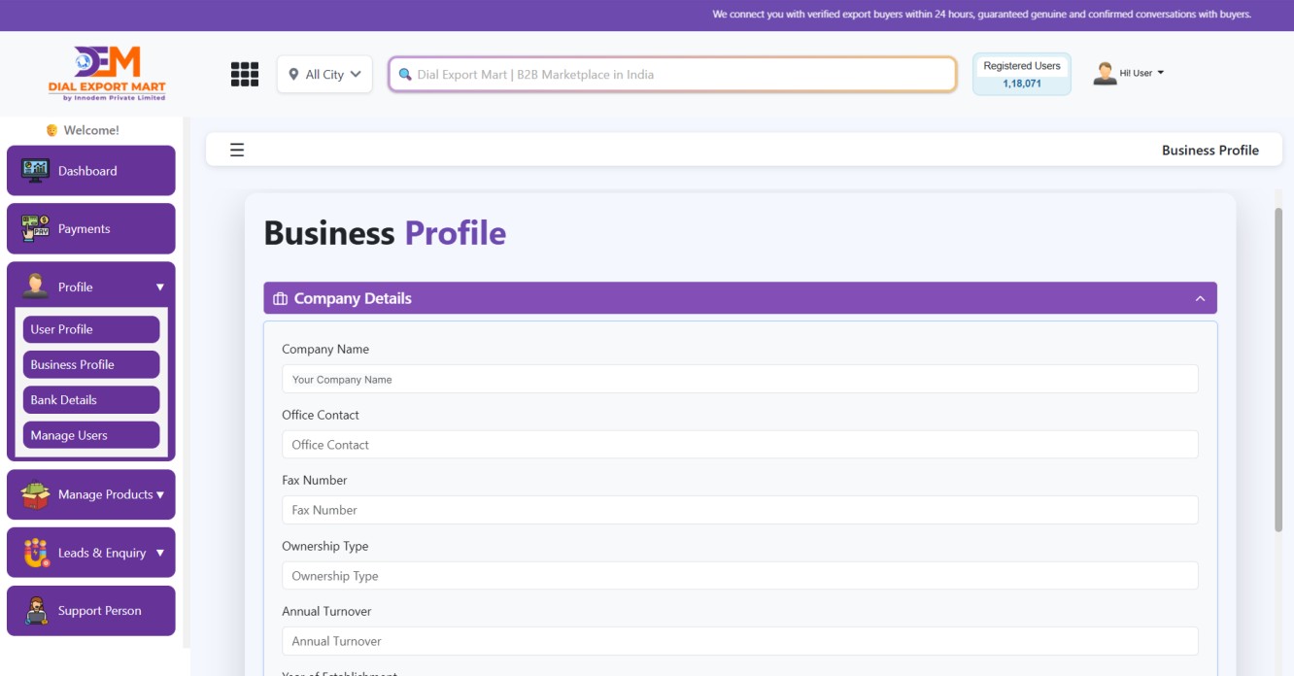
Task: Click the Ownership Type field label
Action: (325, 546)
